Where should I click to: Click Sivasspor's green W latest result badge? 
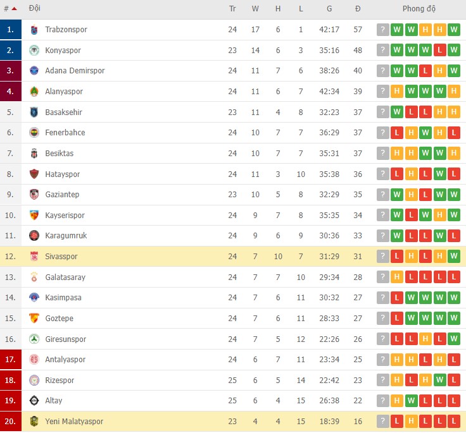(x=454, y=257)
